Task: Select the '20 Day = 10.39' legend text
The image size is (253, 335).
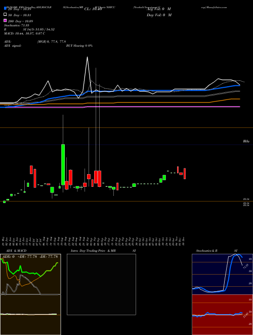Action: (x=19, y=10)
